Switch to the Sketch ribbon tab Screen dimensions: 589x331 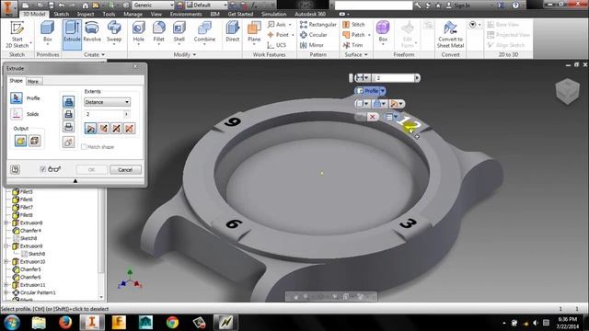(61, 14)
